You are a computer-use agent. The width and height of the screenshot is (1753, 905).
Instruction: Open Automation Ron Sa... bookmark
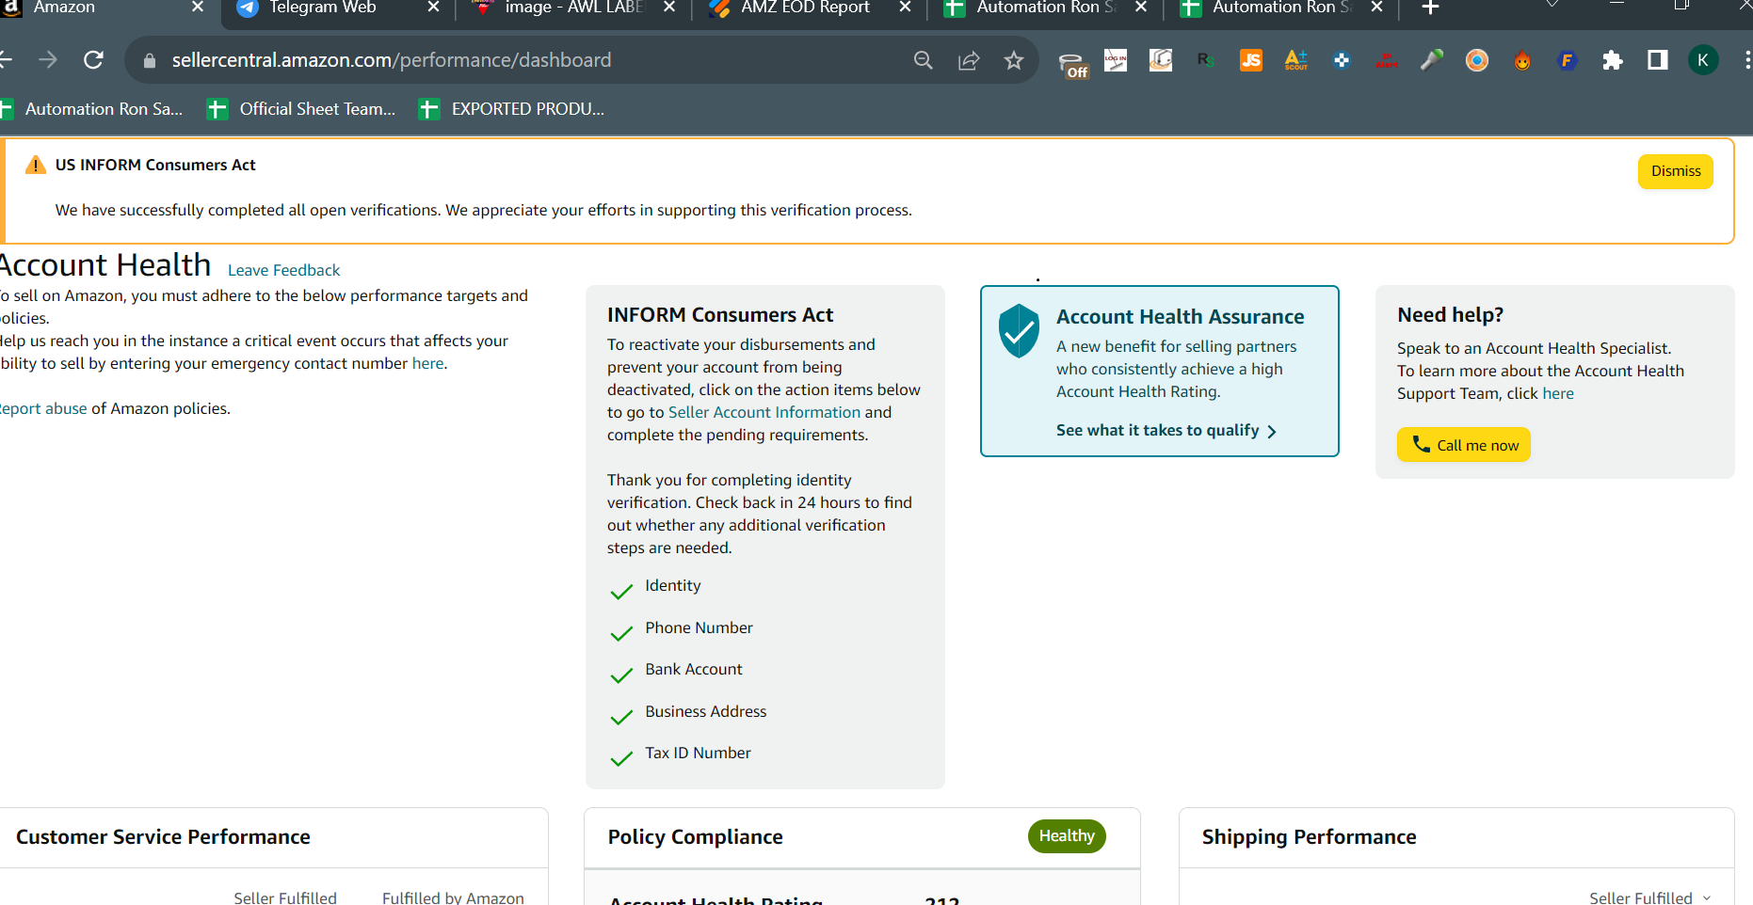click(x=91, y=109)
